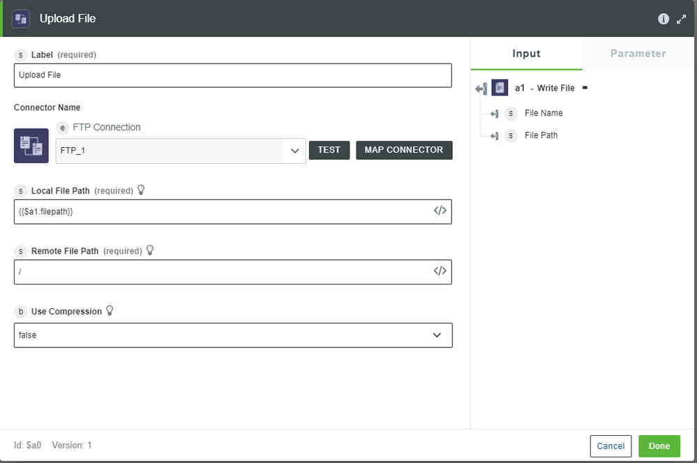Open code editor for Remote File Path
697x463 pixels.
tap(440, 271)
